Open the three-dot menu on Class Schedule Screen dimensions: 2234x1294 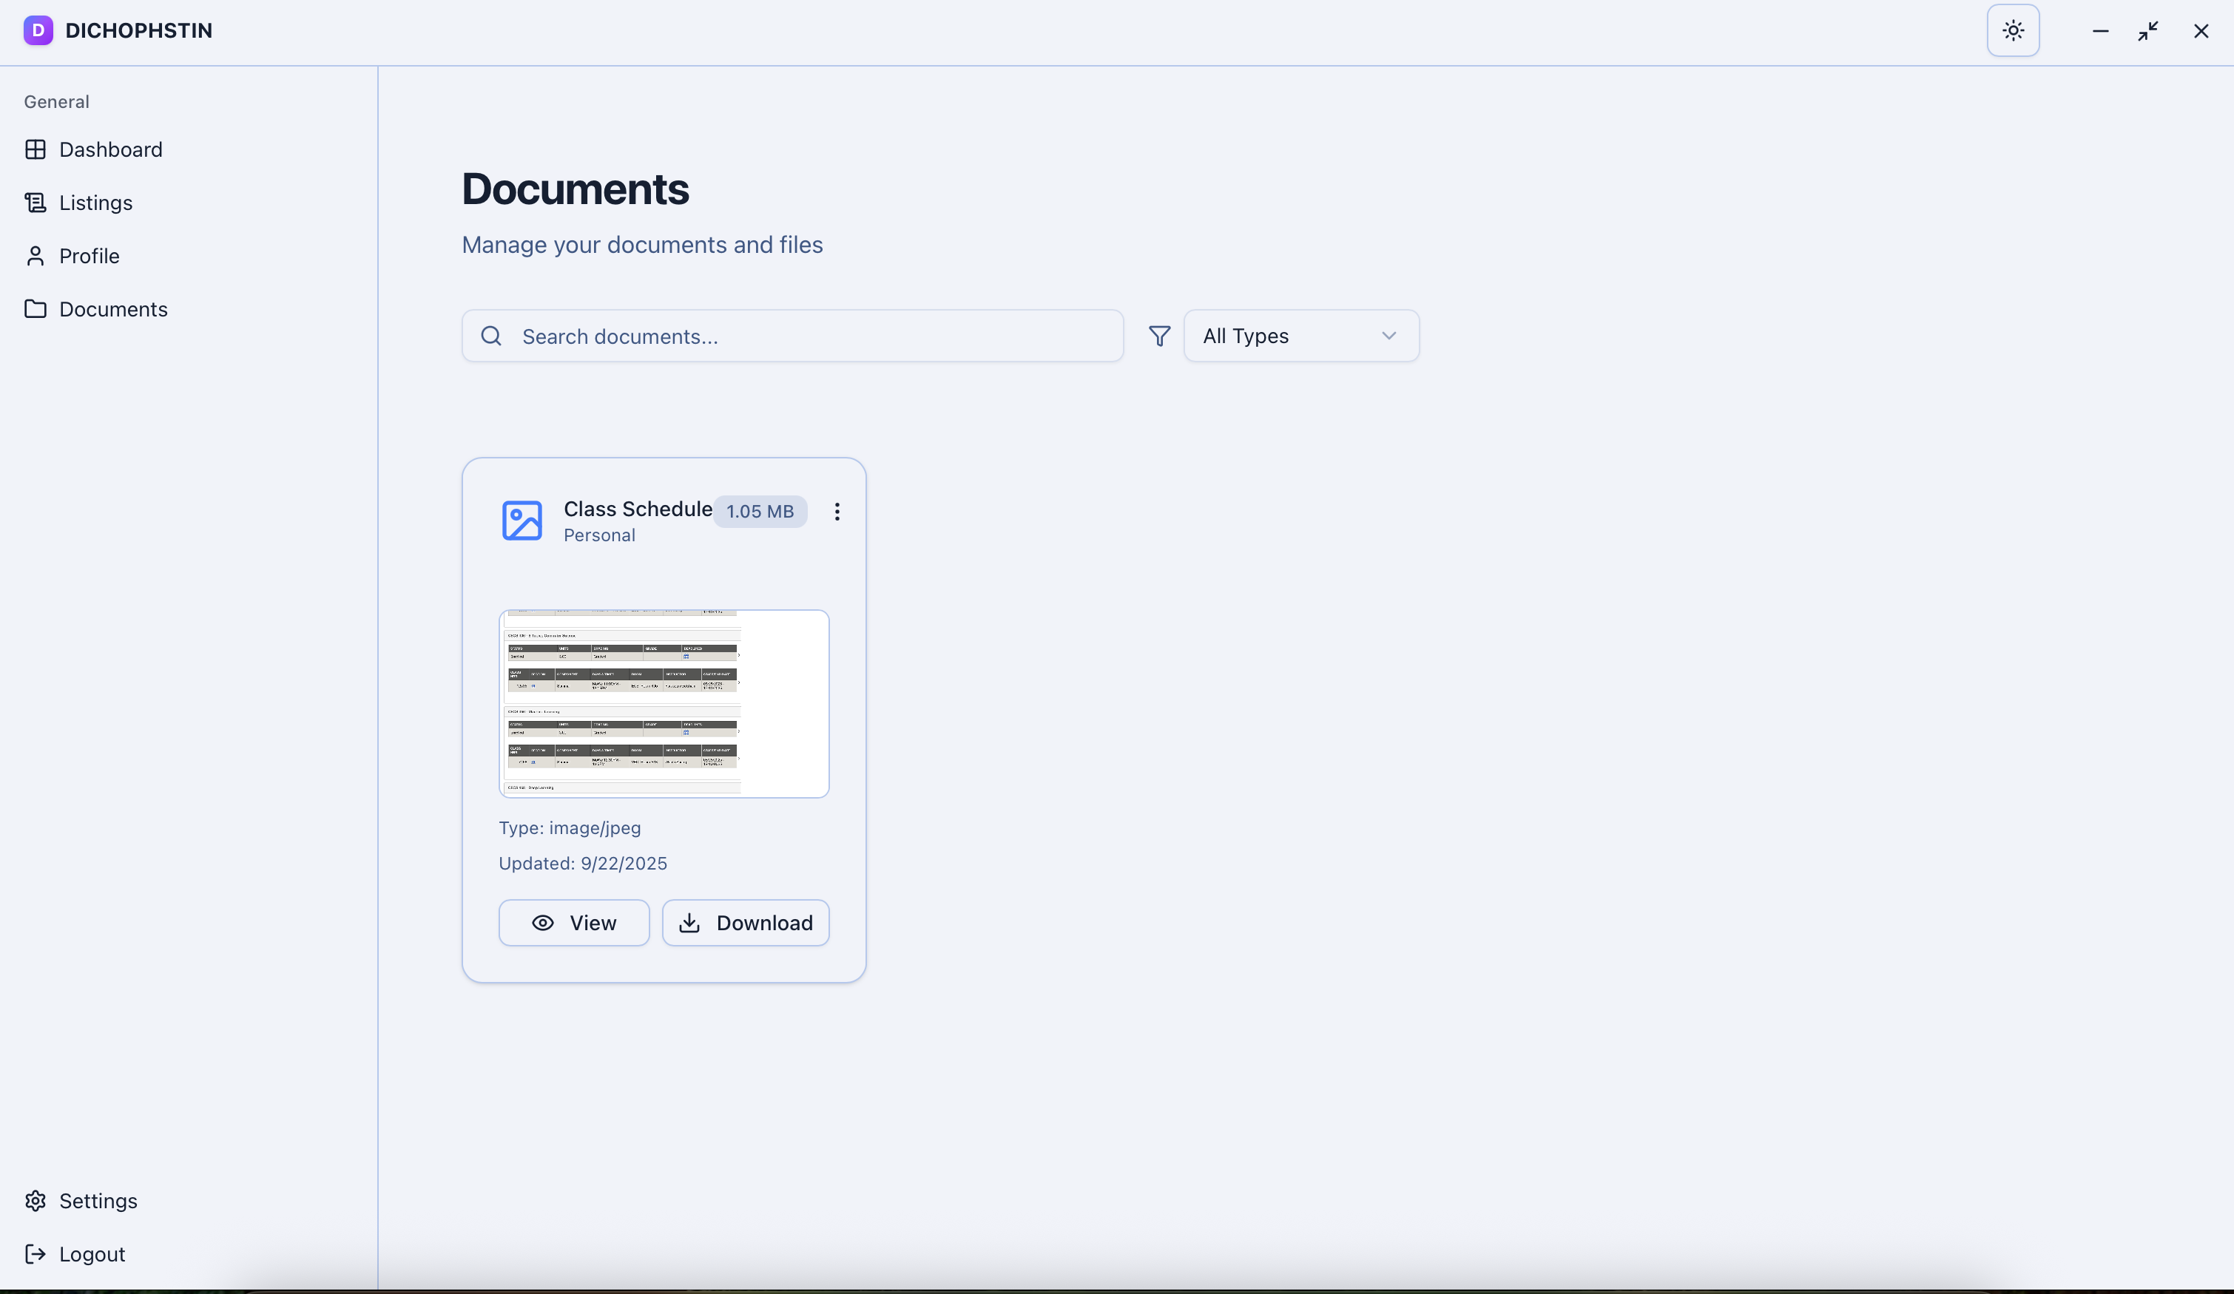836,512
